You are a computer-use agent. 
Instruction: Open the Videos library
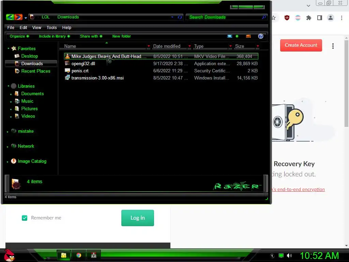28,116
